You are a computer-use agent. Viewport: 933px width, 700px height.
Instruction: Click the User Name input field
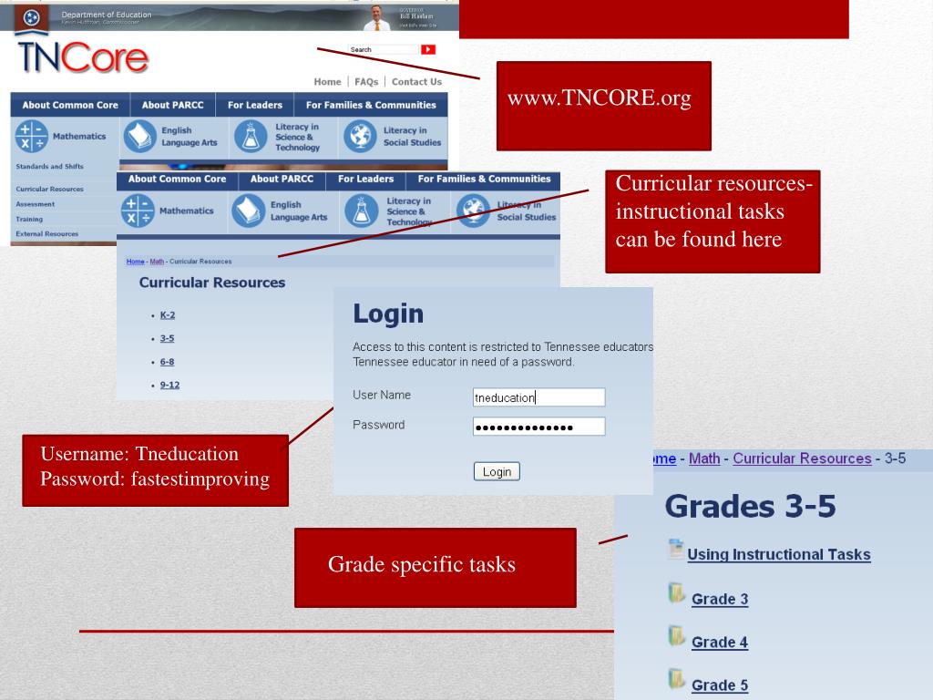[x=538, y=397]
